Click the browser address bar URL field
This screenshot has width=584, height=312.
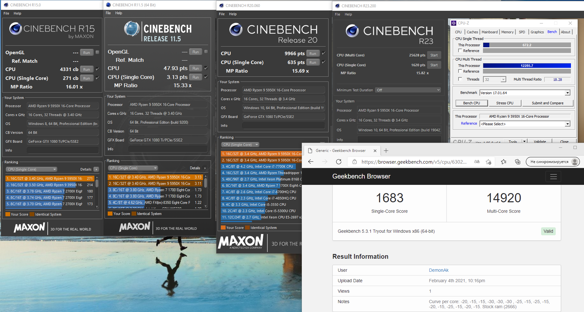[414, 162]
